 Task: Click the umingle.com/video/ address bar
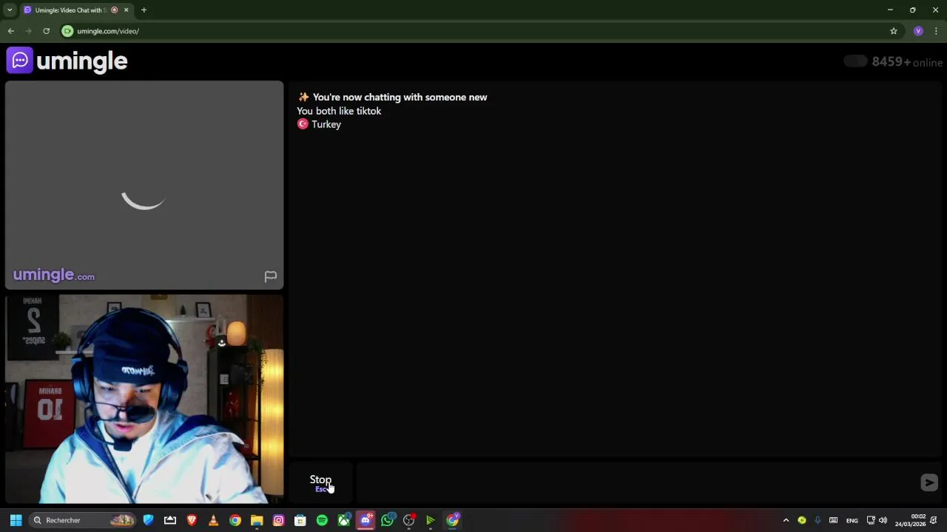point(108,31)
